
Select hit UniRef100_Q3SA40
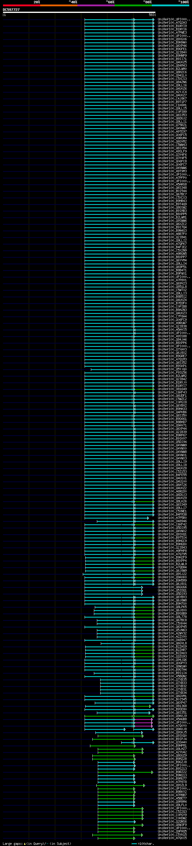[x=172, y=742]
